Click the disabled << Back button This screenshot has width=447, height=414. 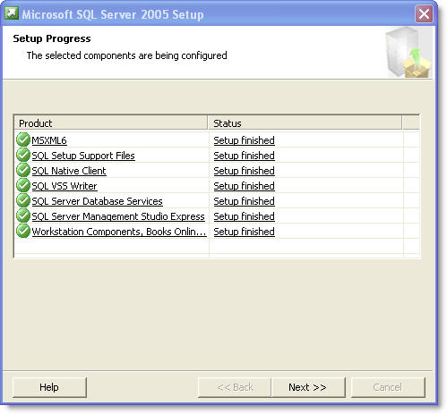(235, 387)
